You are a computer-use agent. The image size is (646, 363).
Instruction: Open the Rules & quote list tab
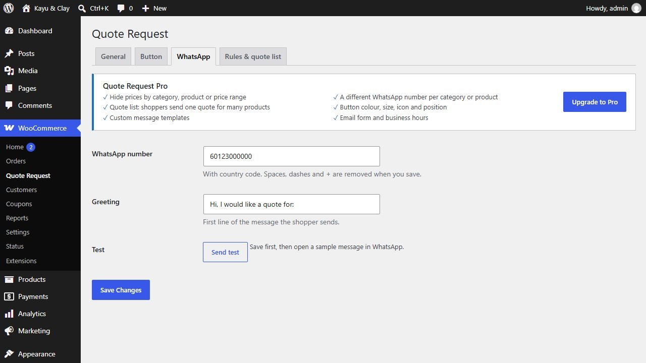(x=253, y=56)
